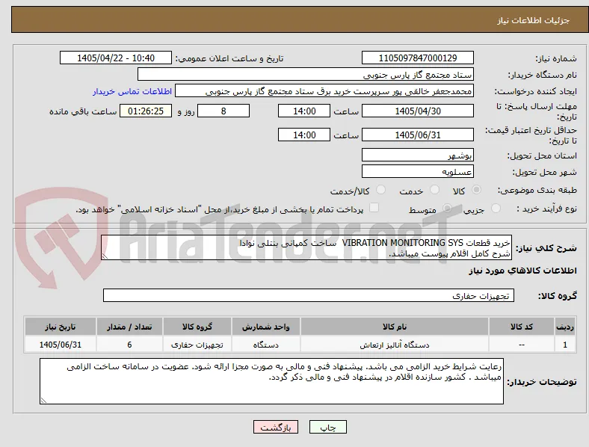Click the quantity cell showing 6
The height and width of the screenshot is (447, 589).
[x=129, y=345]
